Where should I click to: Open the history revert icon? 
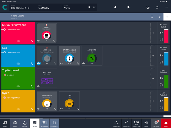[148, 7]
